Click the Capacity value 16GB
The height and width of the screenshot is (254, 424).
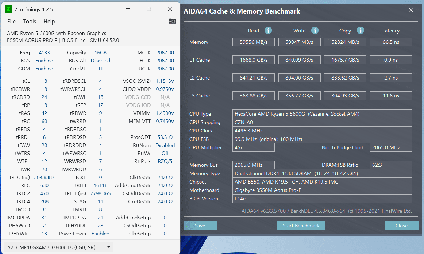pos(101,53)
